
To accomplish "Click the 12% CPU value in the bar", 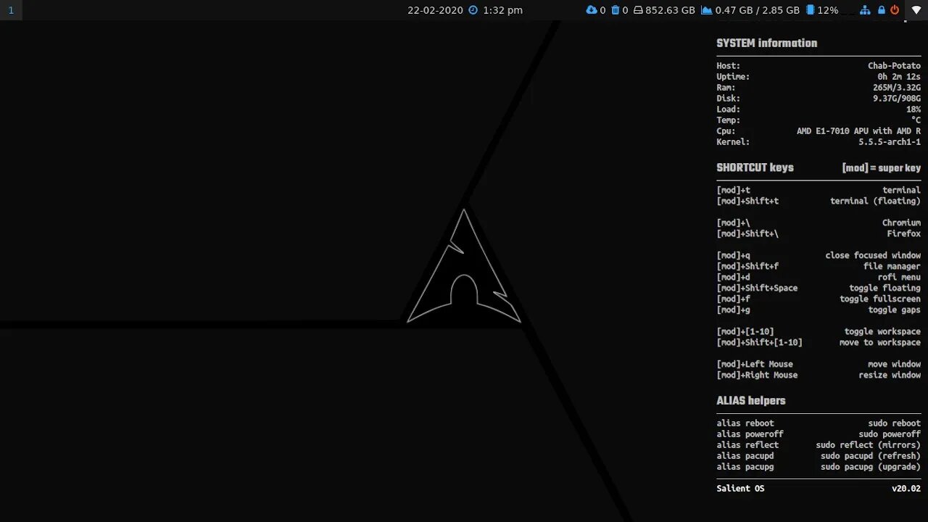I will [827, 10].
